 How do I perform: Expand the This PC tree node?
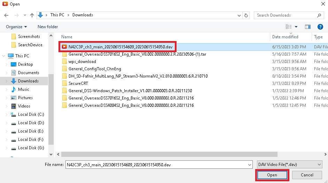click(4, 56)
